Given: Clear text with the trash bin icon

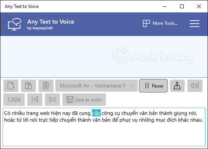Looking at the screenshot, I should coord(46,86).
